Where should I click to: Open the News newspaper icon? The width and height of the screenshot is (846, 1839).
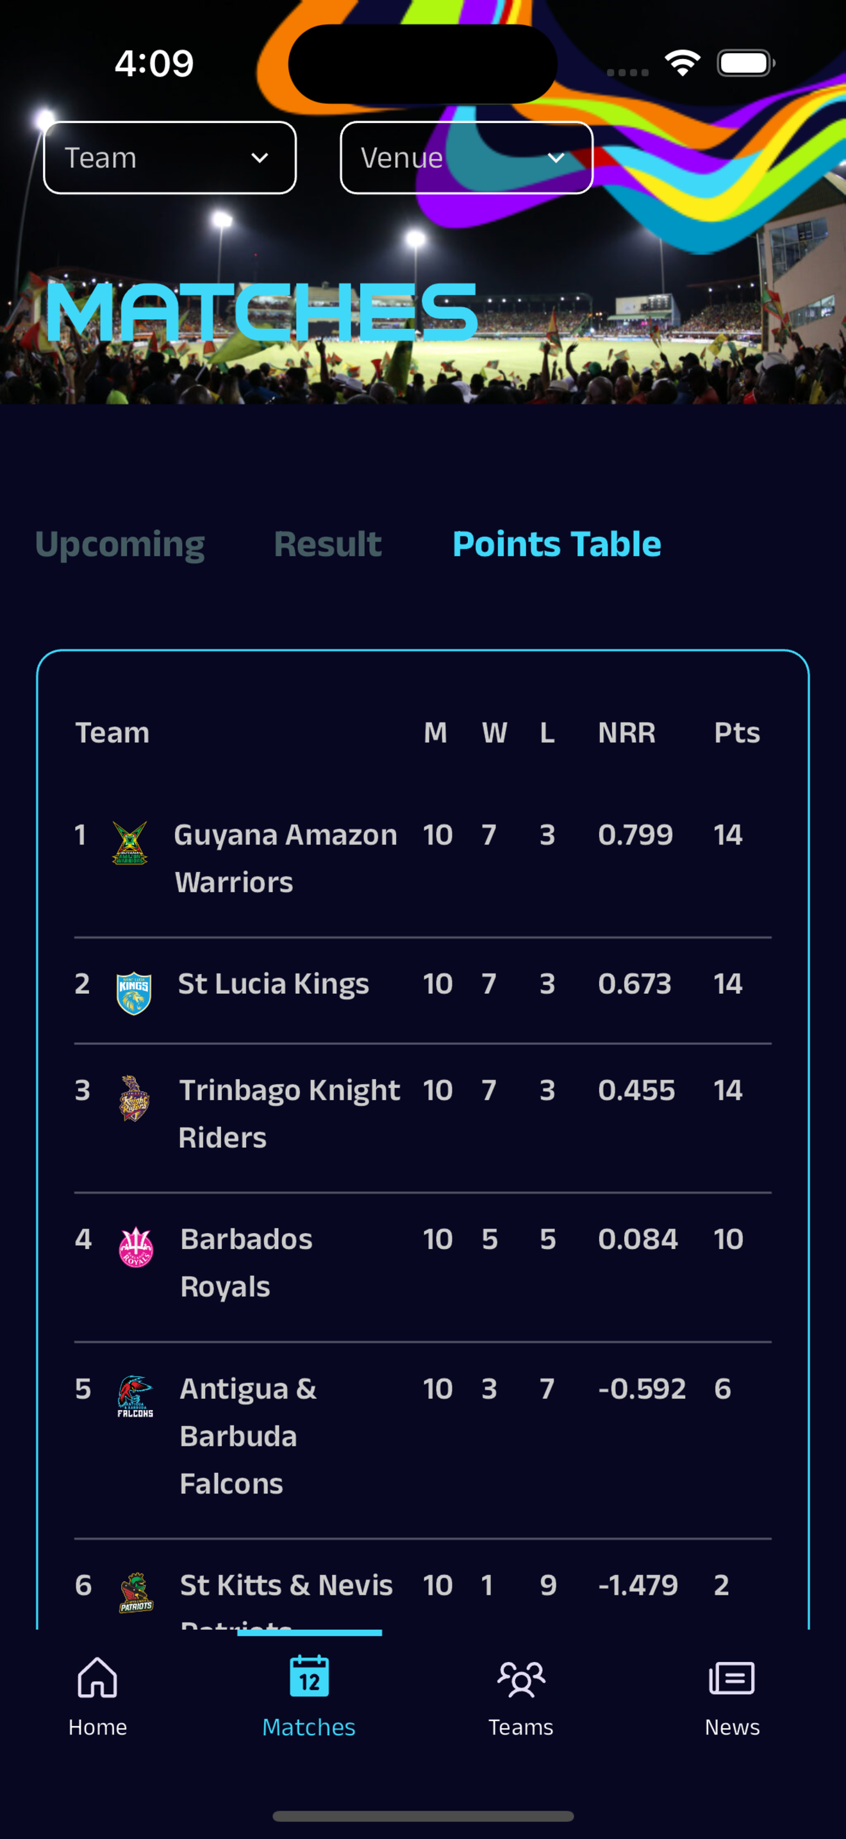tap(732, 1677)
